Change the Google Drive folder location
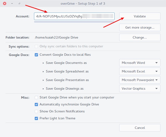This screenshot has height=137, width=166. (140, 37)
